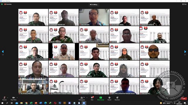
Task: Select the Anwar K video tile
Action: (x=63, y=34)
